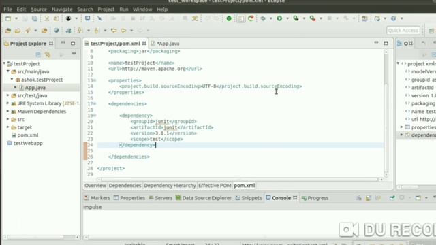Collapse the src/main/java folder
436x245 pixels.
[8, 71]
